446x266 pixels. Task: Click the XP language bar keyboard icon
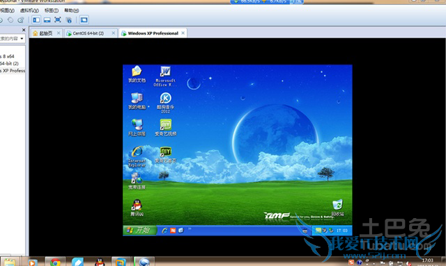305,231
